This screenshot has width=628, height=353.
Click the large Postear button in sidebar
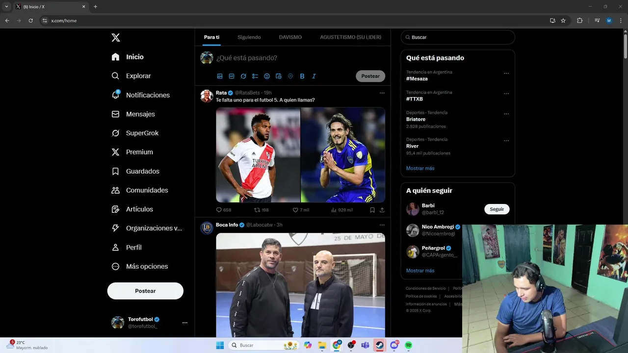tap(145, 291)
